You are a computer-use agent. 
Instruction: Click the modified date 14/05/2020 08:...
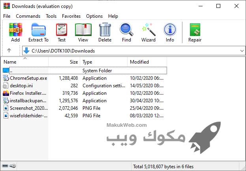pyautogui.click(x=146, y=86)
